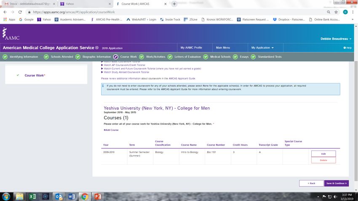Click the Transcript Grade column header
Screen dimensions: 358x201
click(268, 145)
